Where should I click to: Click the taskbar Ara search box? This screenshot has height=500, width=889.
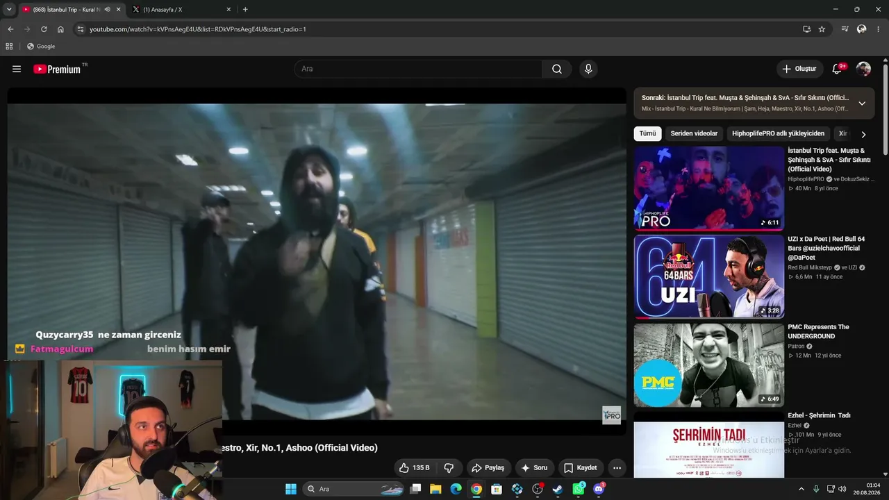[x=352, y=489]
